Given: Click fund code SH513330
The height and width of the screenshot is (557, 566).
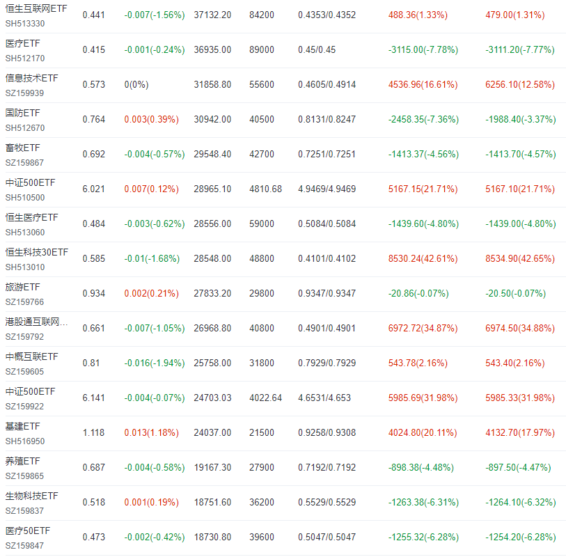Looking at the screenshot, I should point(25,24).
